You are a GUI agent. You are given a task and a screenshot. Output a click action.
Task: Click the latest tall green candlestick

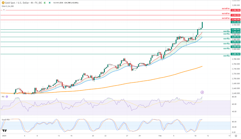coord(202,25)
